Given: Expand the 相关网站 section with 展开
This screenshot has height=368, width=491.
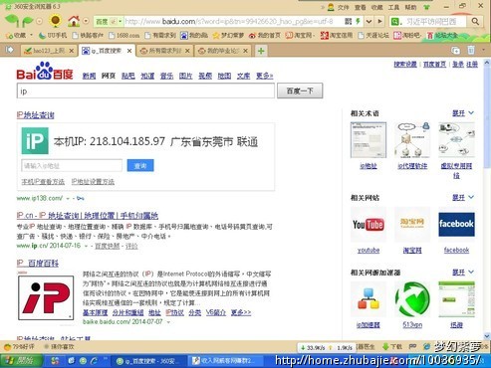Looking at the screenshot, I should point(463,198).
